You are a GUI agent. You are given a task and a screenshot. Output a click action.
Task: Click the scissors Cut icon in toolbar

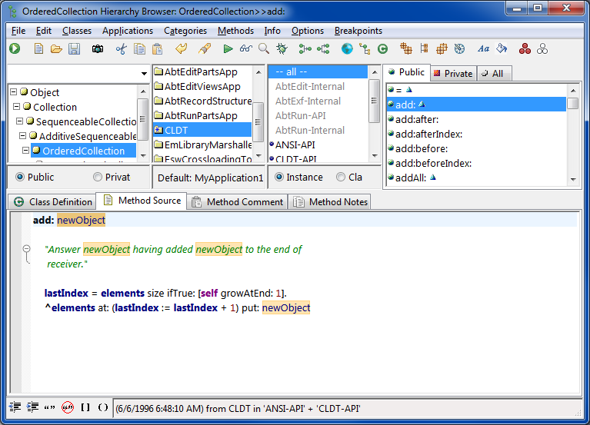point(121,49)
